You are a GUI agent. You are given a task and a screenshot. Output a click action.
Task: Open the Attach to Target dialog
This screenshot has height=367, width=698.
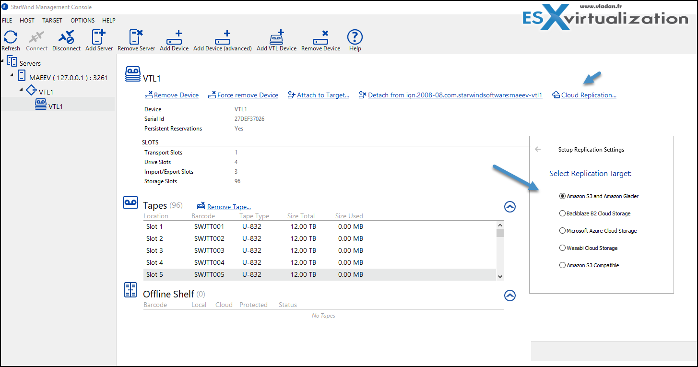pos(322,95)
